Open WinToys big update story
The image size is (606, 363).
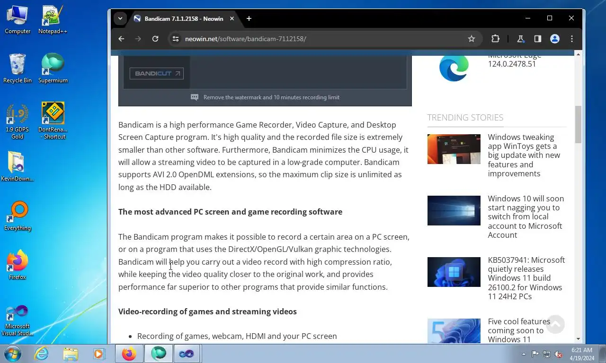coord(524,155)
